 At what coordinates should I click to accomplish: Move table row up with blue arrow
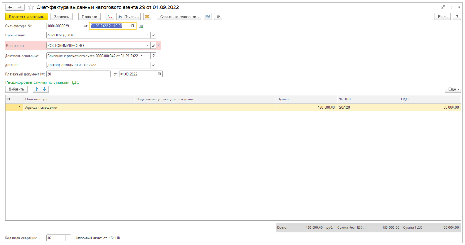37,89
